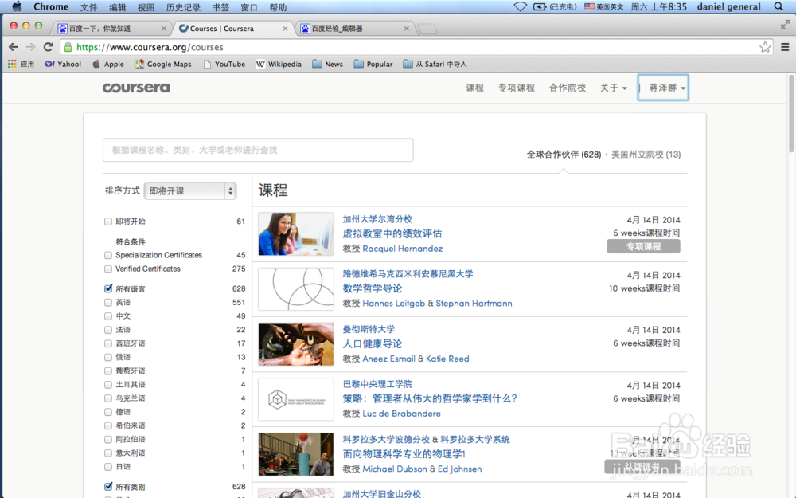Click the secure lock icon in address bar
The width and height of the screenshot is (796, 498).
[68, 47]
